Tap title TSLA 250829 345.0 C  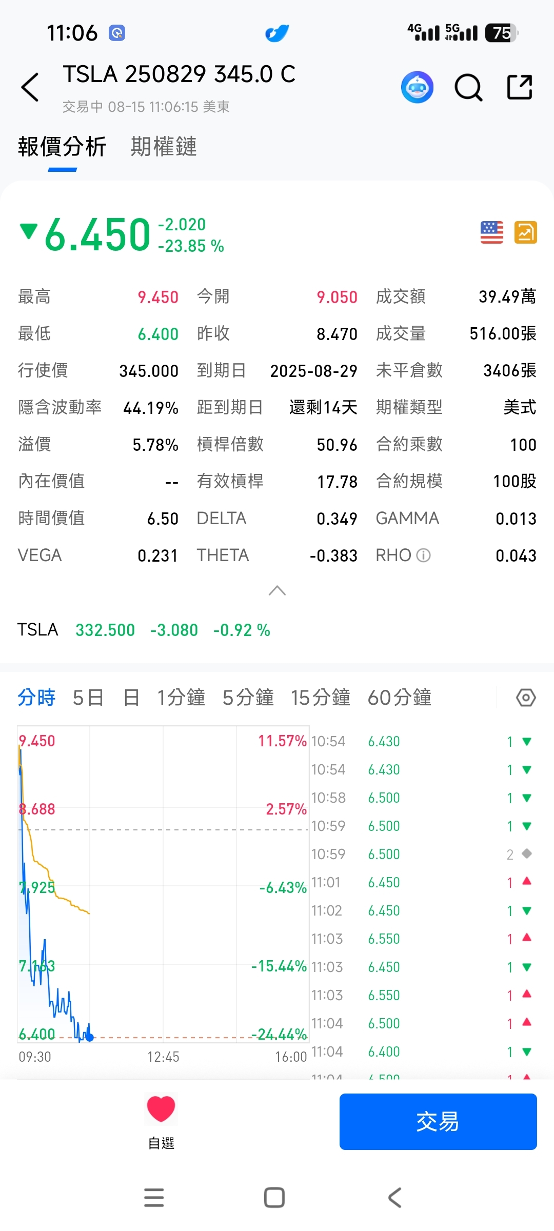(179, 74)
